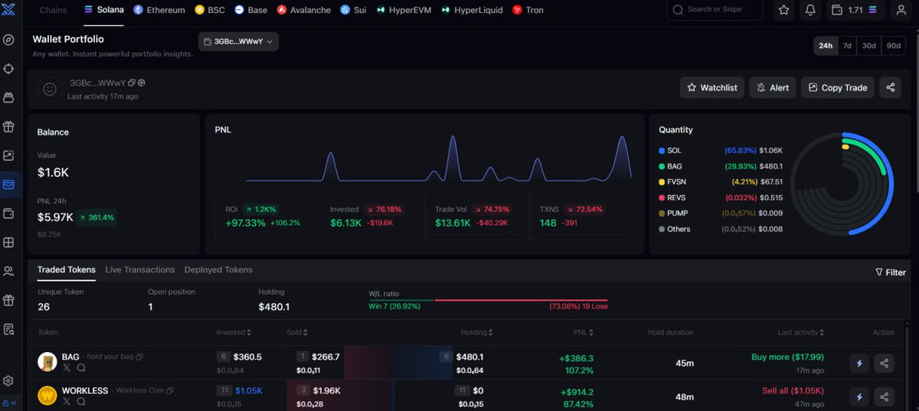The width and height of the screenshot is (919, 411).
Task: Open the wallet portfolio icon in sidebar
Action: [8, 184]
